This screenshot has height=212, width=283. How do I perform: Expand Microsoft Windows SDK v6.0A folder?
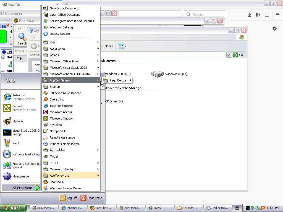(71, 74)
